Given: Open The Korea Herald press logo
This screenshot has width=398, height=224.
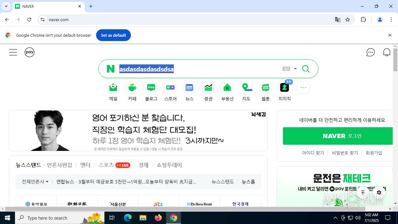Looking at the screenshot, I should pyautogui.click(x=200, y=204).
